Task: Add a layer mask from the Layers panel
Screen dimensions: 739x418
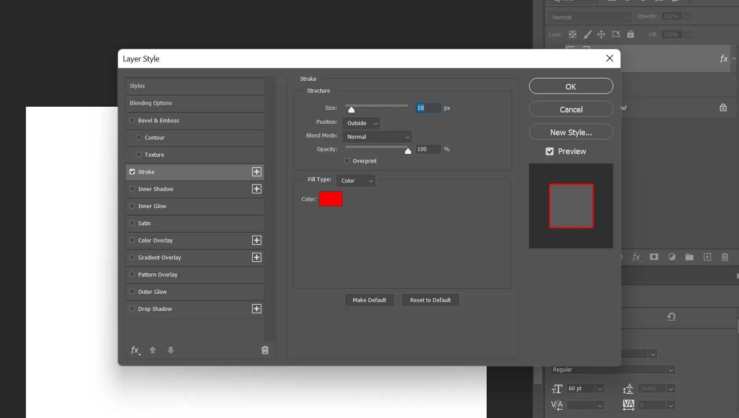Action: pyautogui.click(x=654, y=257)
